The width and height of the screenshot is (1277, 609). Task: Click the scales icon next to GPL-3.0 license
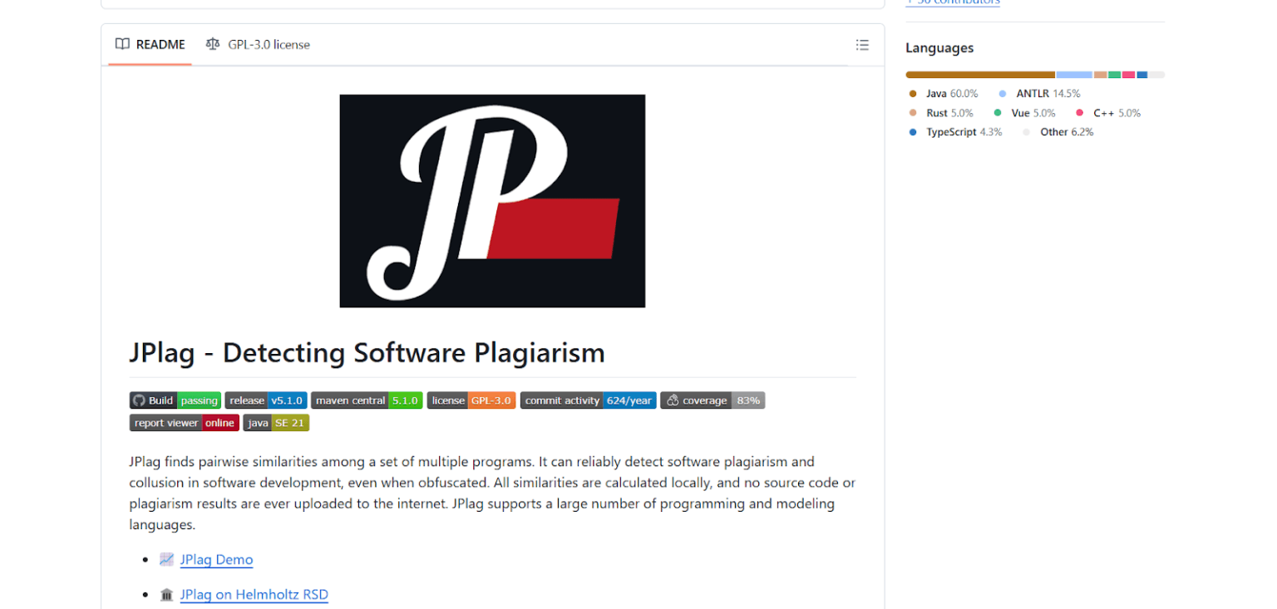coord(213,44)
